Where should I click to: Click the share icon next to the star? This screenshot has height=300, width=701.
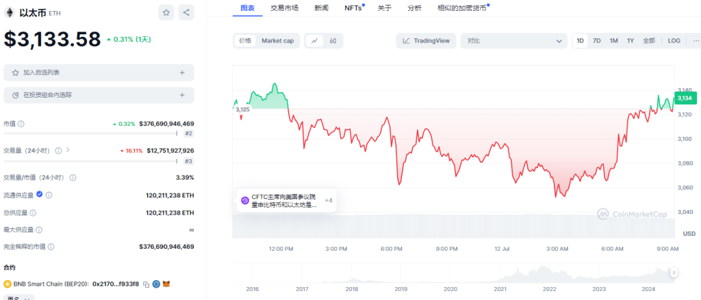pyautogui.click(x=186, y=12)
